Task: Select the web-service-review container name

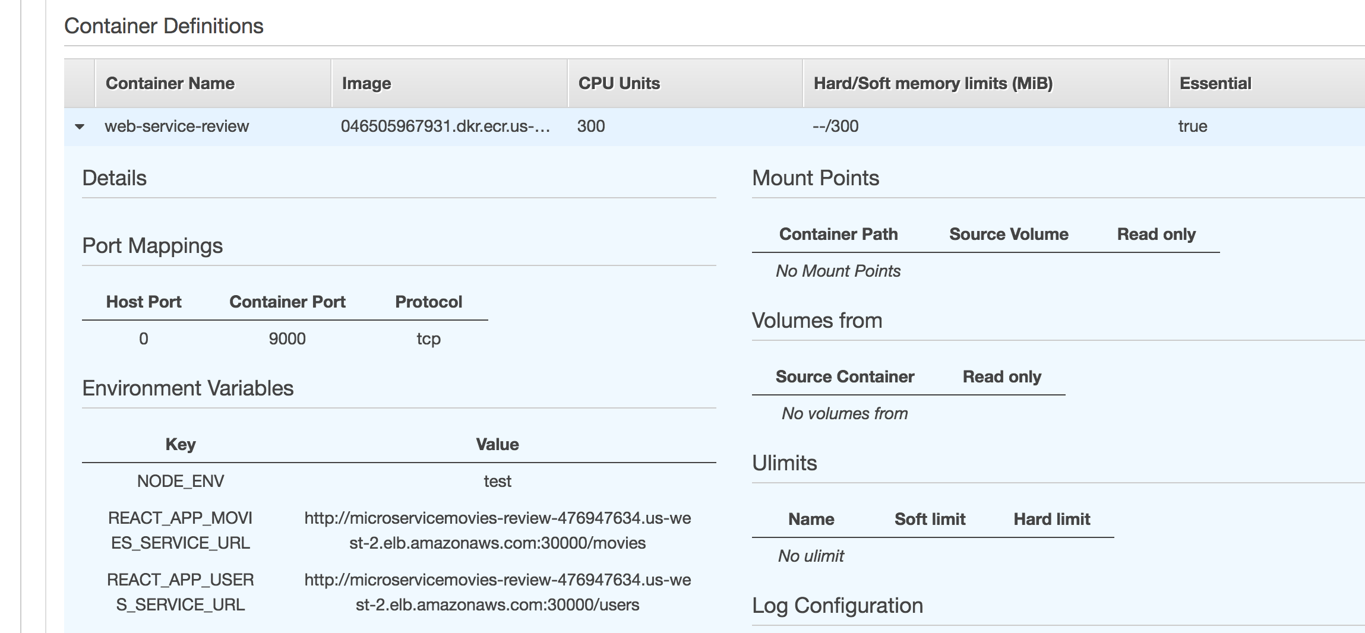Action: pyautogui.click(x=178, y=126)
